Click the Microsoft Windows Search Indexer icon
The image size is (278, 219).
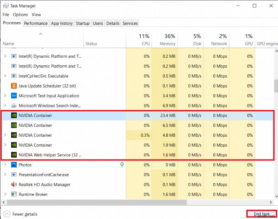tap(14, 106)
